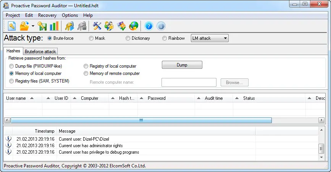Viewport: 331px width, 172px height.
Task: Click the hash table horizontal scrollbar thumb
Action: coord(141,120)
